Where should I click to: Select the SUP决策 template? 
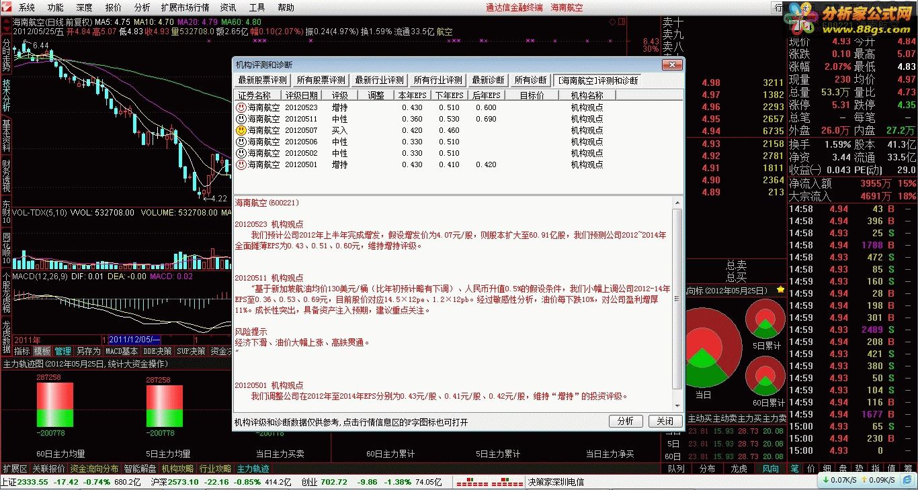[x=192, y=351]
